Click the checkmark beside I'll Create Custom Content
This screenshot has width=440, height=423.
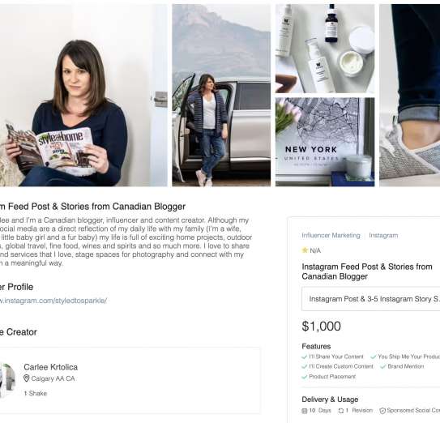point(304,366)
